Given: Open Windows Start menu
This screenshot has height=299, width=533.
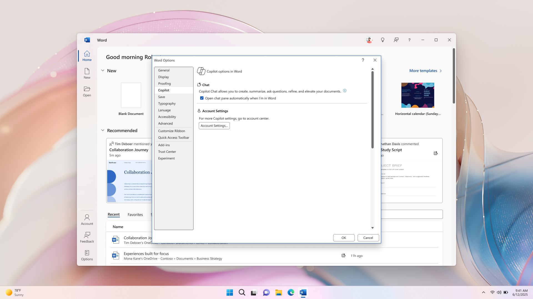Looking at the screenshot, I should [x=230, y=292].
